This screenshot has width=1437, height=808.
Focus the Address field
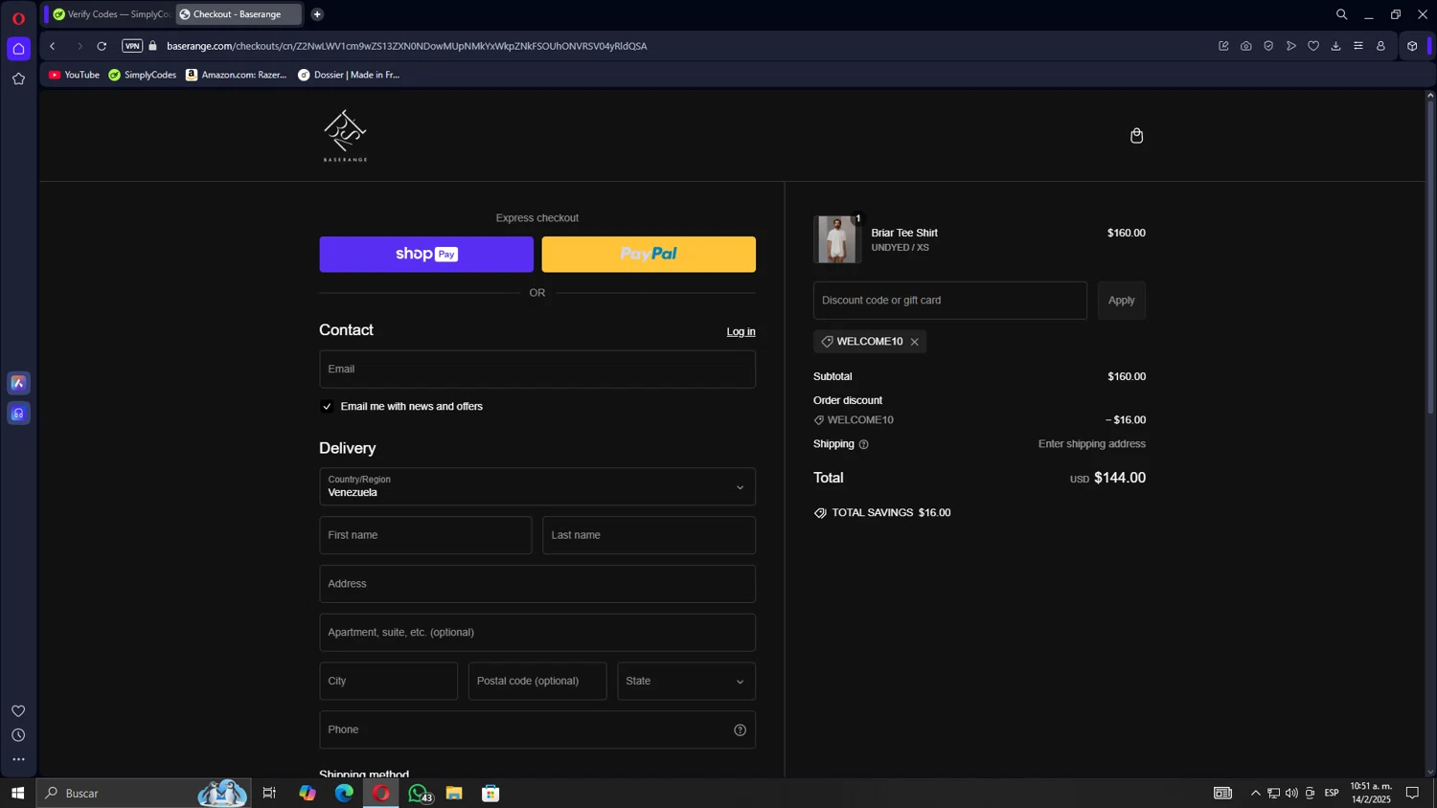[x=536, y=584]
